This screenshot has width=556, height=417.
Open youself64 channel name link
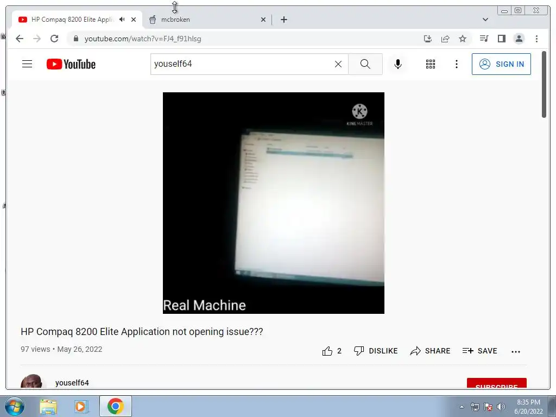pos(72,383)
